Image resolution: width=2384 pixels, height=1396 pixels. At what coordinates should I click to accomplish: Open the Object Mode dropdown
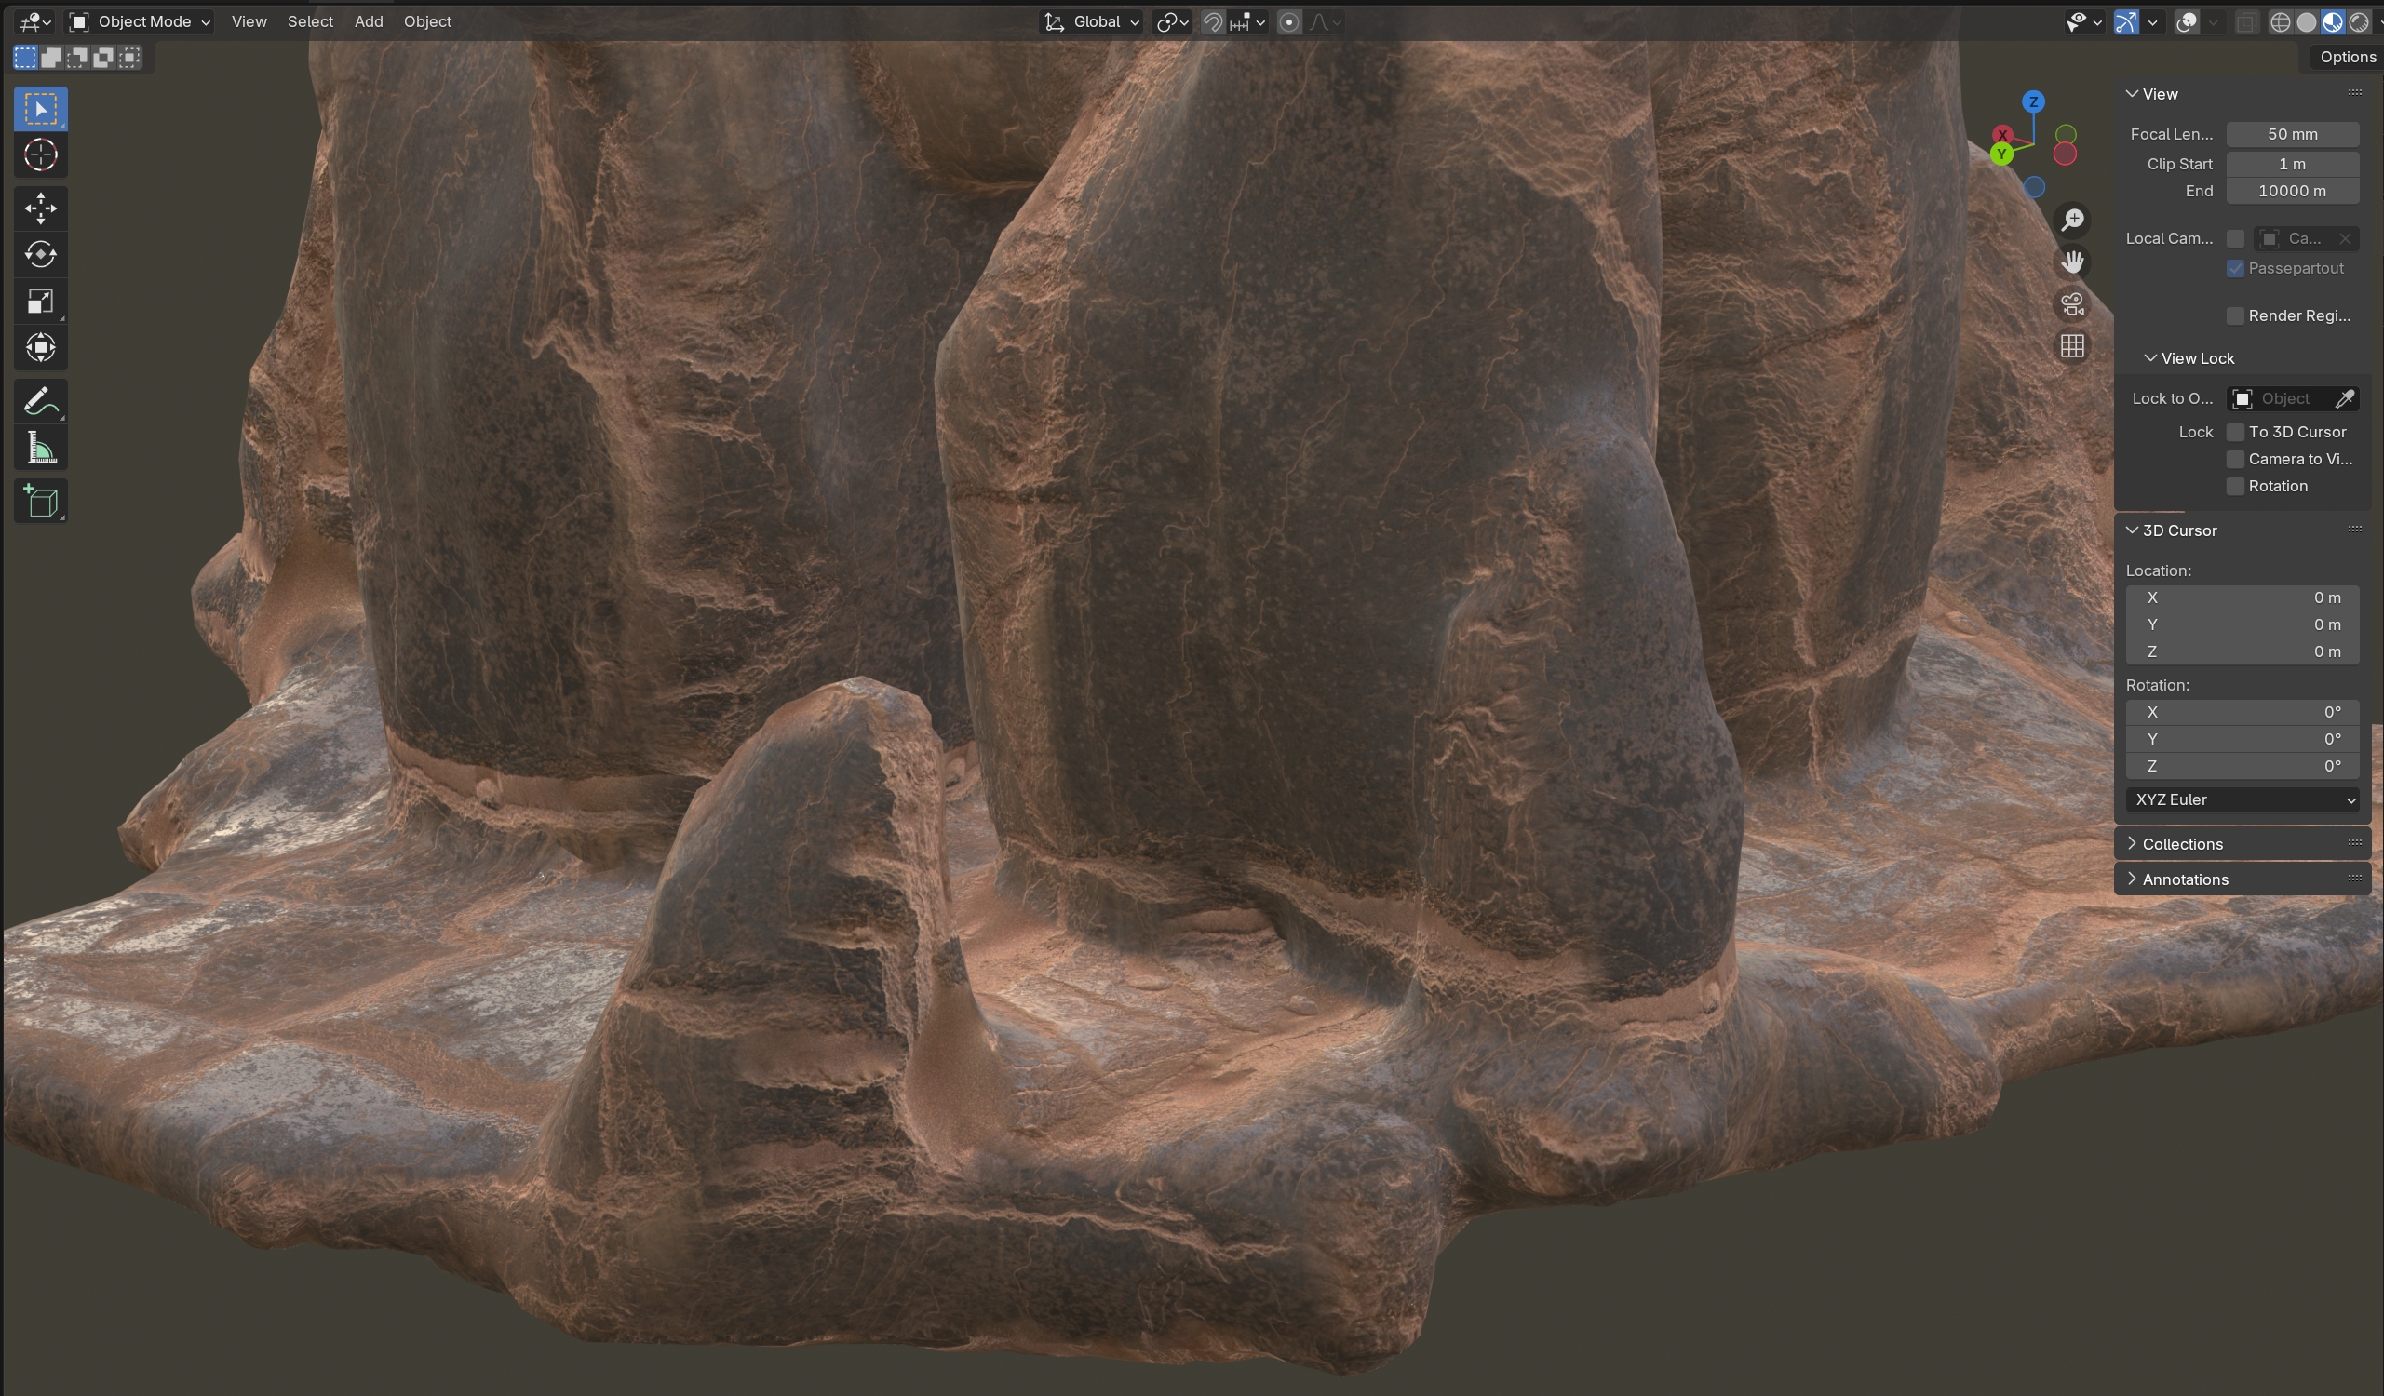point(141,21)
